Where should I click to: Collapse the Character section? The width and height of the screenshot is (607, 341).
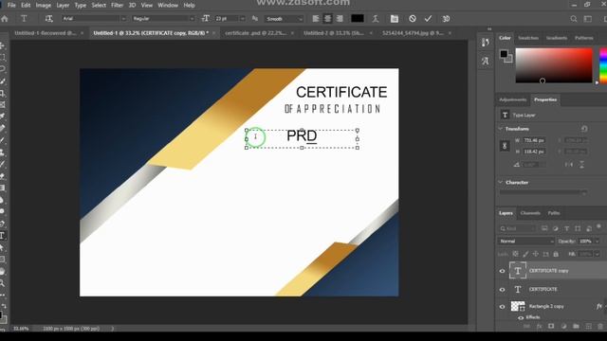[500, 182]
